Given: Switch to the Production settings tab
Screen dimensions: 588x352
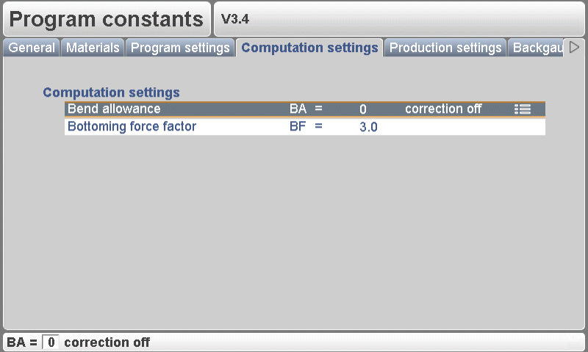Looking at the screenshot, I should pos(445,48).
